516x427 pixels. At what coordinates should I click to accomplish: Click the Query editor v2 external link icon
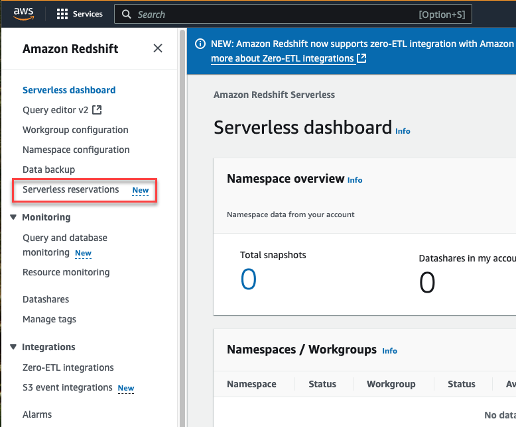click(x=97, y=110)
